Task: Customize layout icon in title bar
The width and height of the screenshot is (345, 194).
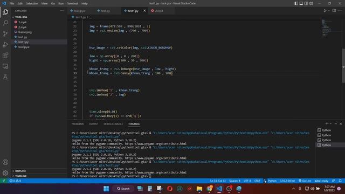Action: click(x=311, y=3)
